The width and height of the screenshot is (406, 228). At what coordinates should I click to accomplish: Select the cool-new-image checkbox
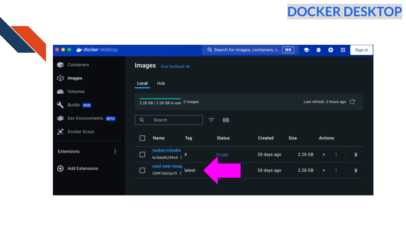142,170
